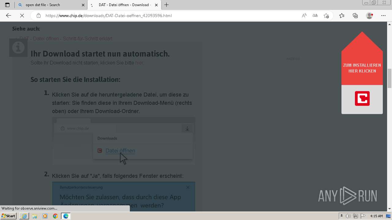Image resolution: width=392 pixels, height=220 pixels.
Task: Close the "open dat file - Search" tab
Action: tap(83, 5)
